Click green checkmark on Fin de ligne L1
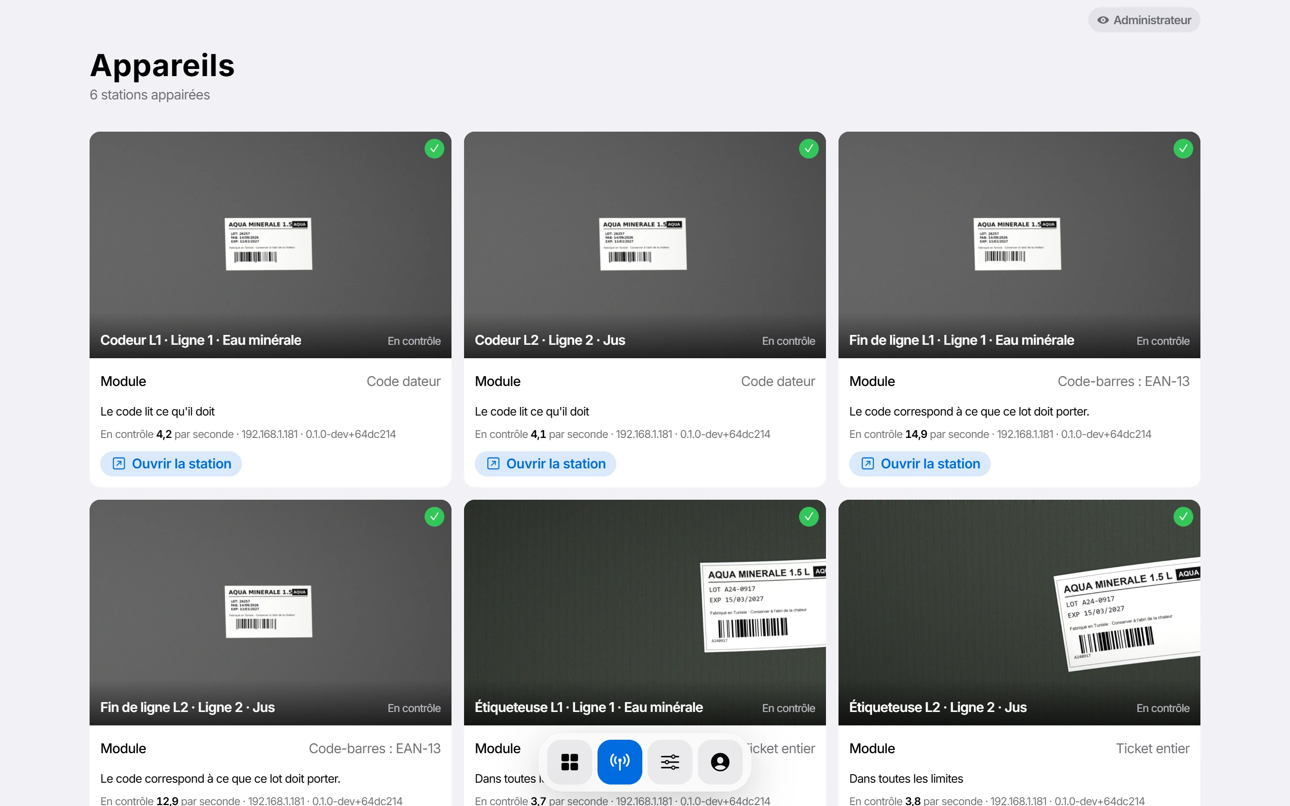The width and height of the screenshot is (1290, 806). click(x=1183, y=149)
